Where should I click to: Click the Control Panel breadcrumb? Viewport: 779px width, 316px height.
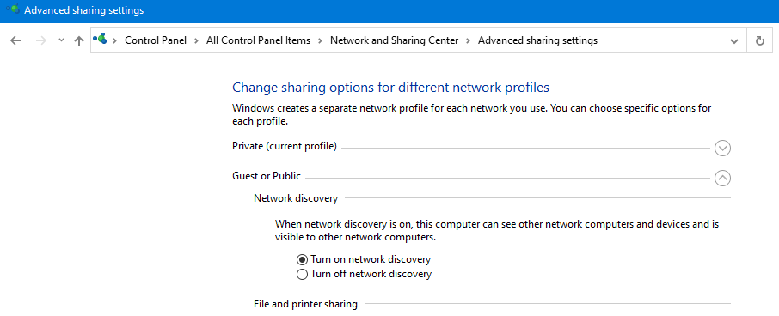click(156, 40)
